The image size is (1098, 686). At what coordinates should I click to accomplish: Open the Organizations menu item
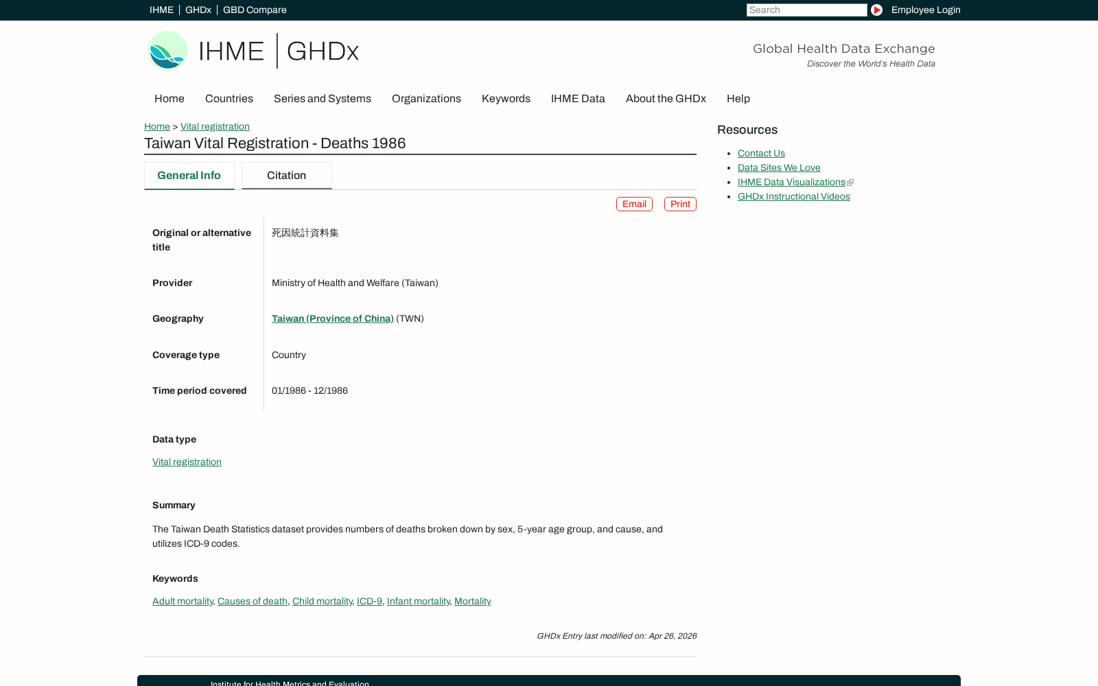click(x=426, y=99)
